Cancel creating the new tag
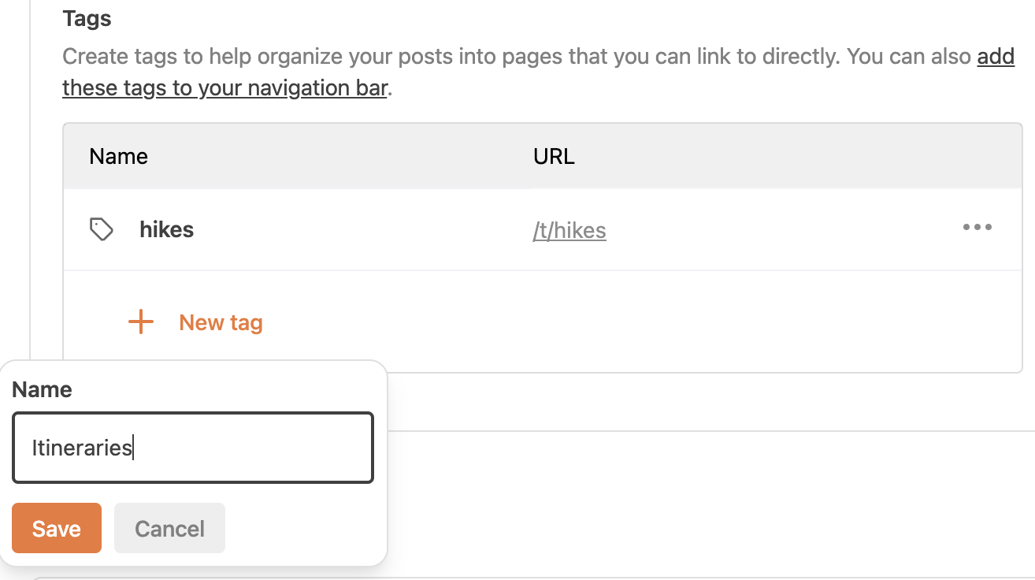Image resolution: width=1035 pixels, height=580 pixels. (169, 528)
